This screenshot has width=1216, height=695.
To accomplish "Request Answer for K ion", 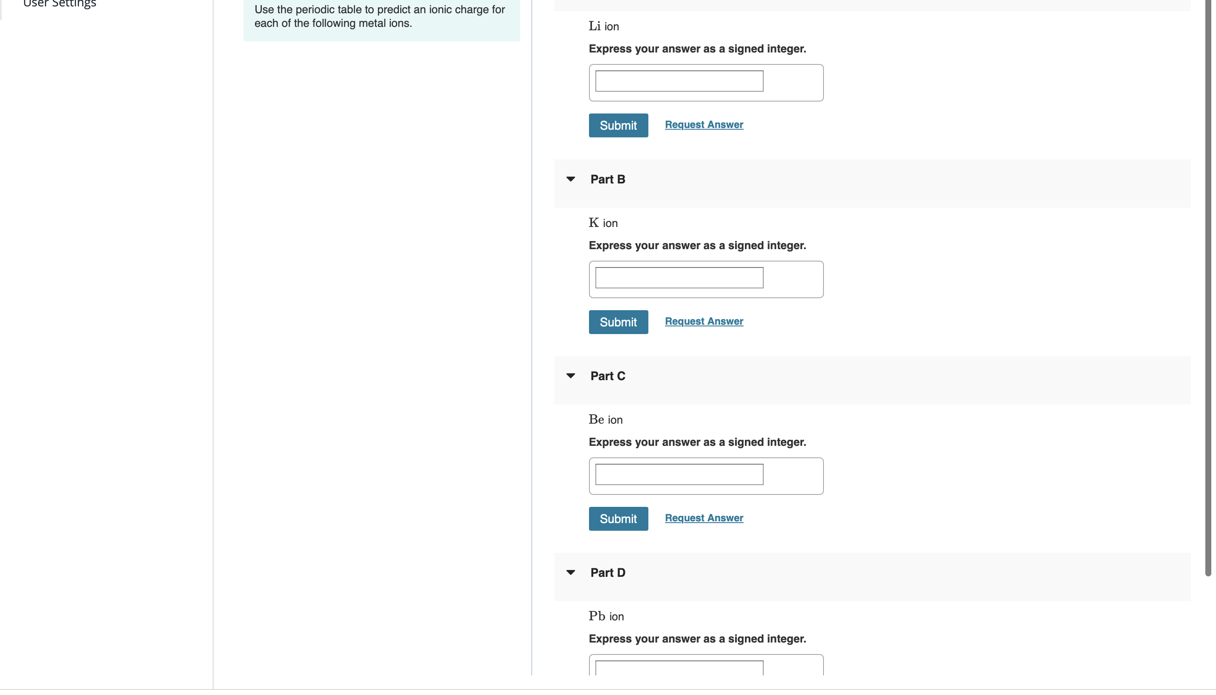I will click(704, 321).
